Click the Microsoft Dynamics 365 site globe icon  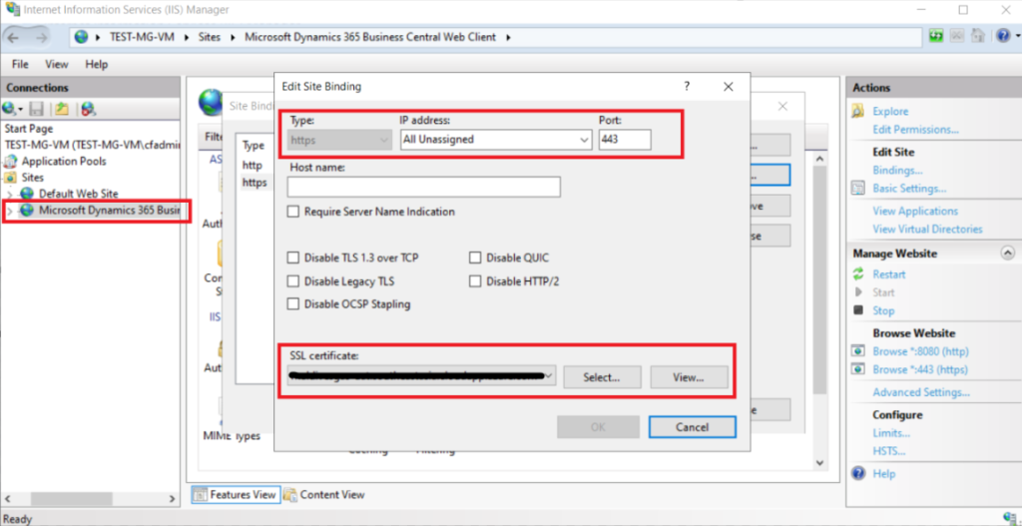click(x=27, y=210)
